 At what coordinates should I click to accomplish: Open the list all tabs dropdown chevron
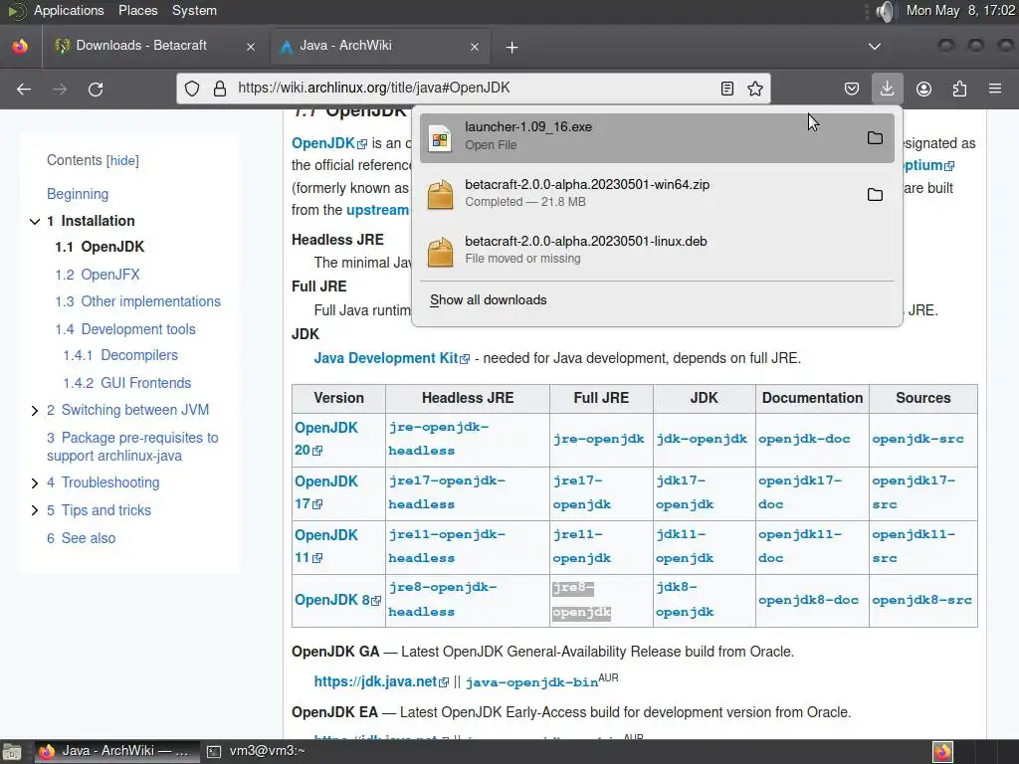(875, 46)
